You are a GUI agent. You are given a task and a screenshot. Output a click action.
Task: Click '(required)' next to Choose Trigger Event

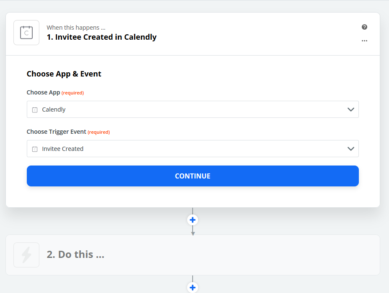click(99, 132)
